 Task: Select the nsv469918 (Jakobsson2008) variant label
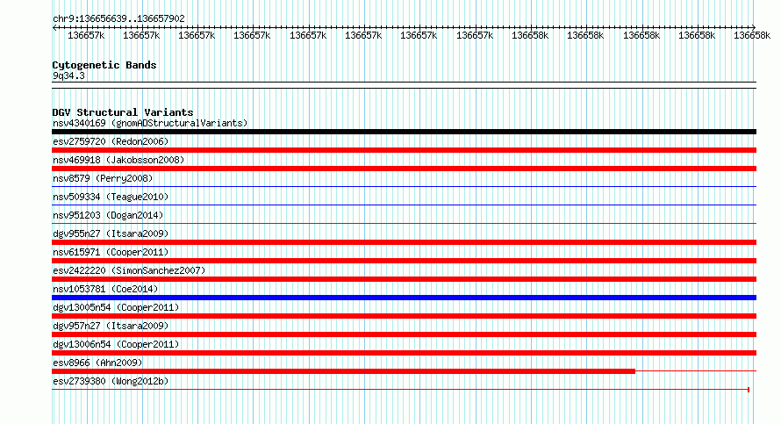[x=118, y=160]
